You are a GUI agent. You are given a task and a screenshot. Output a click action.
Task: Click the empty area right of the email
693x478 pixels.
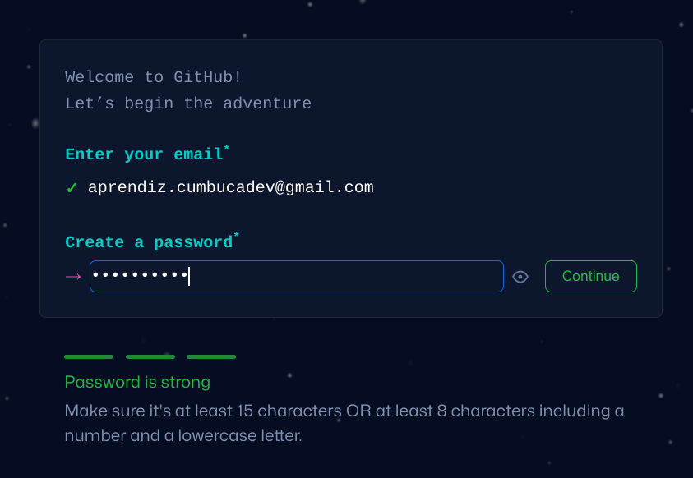510,187
